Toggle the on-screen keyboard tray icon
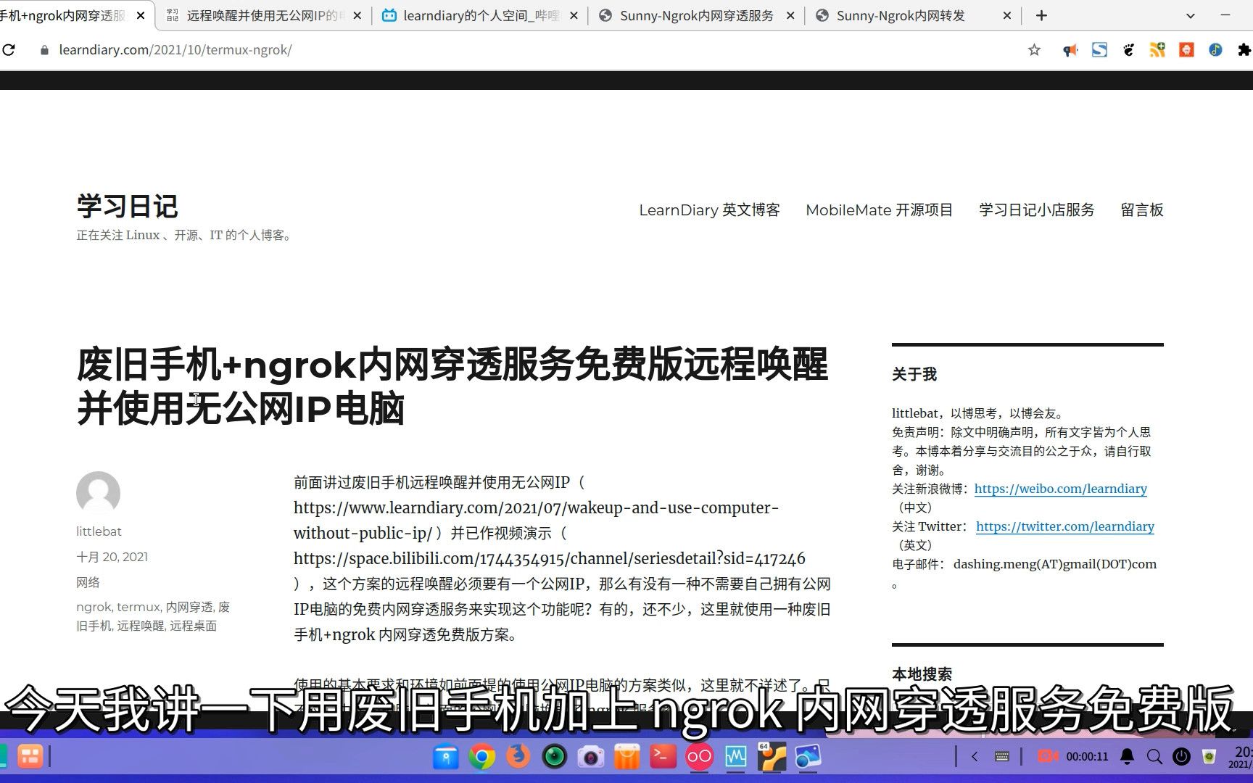The image size is (1253, 783). 1002,757
